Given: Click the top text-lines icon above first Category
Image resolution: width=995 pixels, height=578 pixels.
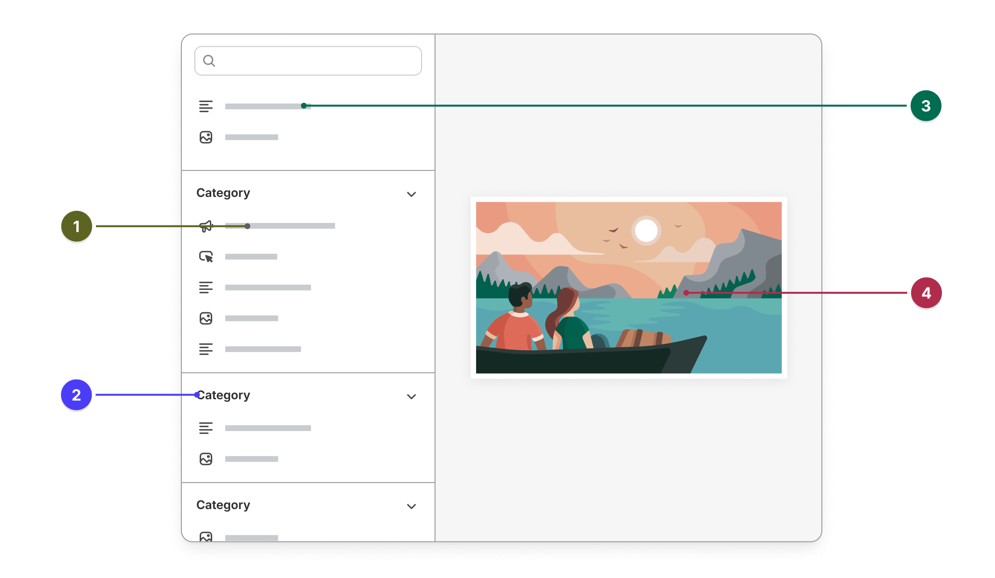Looking at the screenshot, I should tap(206, 106).
